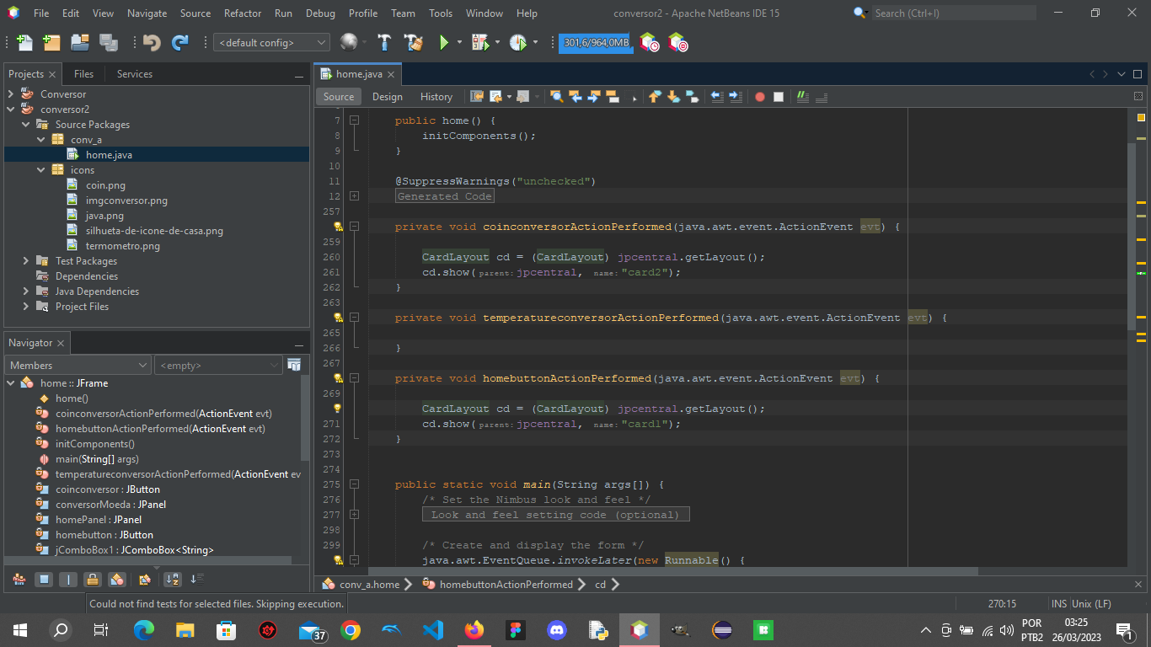
Task: Select termometro.png in Projects tree
Action: point(122,246)
